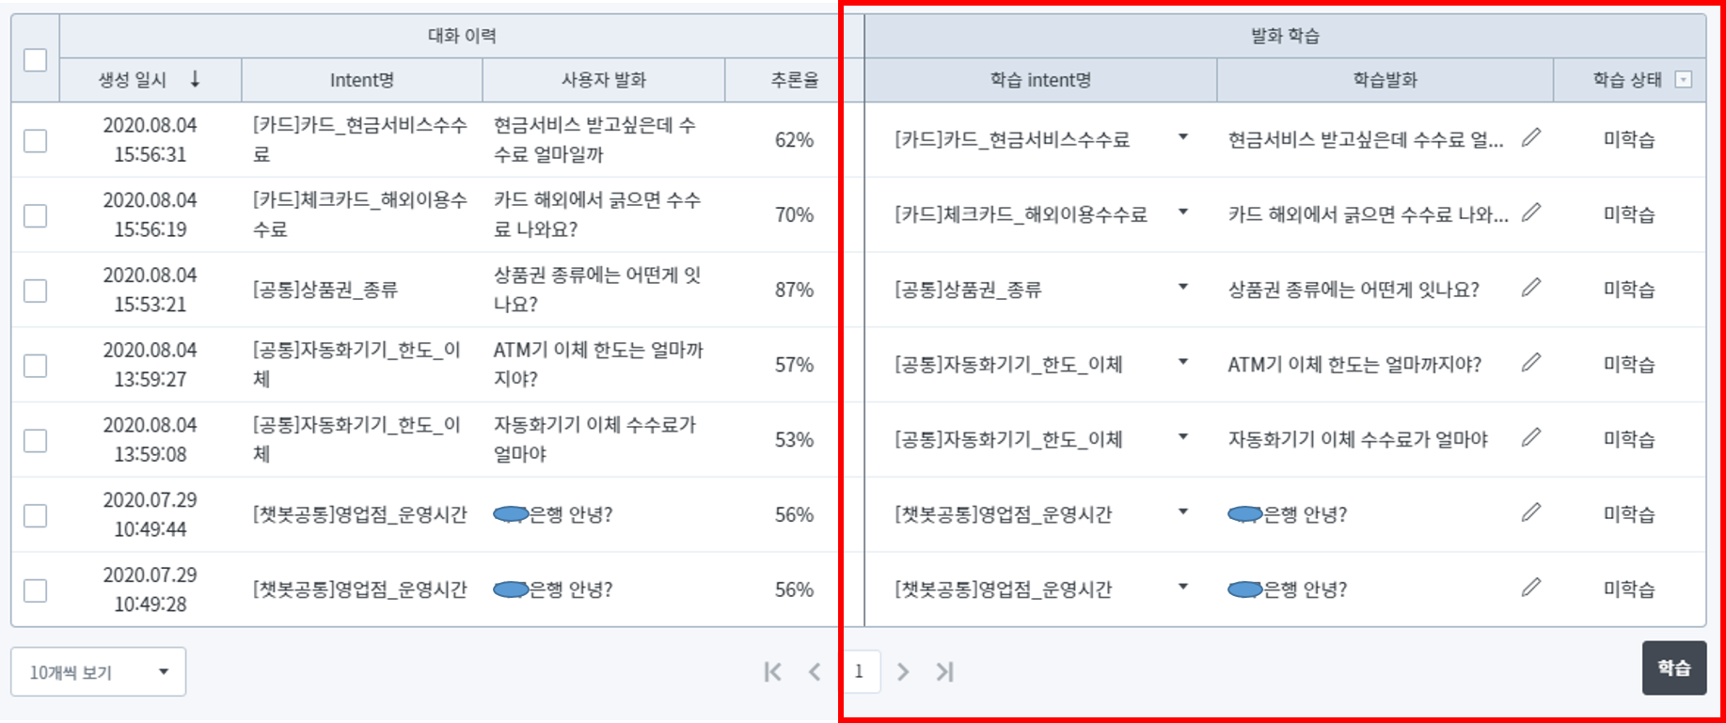Expand 학습 intent dropdown for 카드_현금서비스수수료

[1183, 138]
